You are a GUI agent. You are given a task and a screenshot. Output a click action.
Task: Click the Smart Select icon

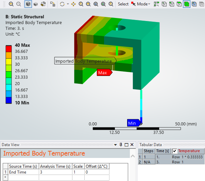click(156, 4)
